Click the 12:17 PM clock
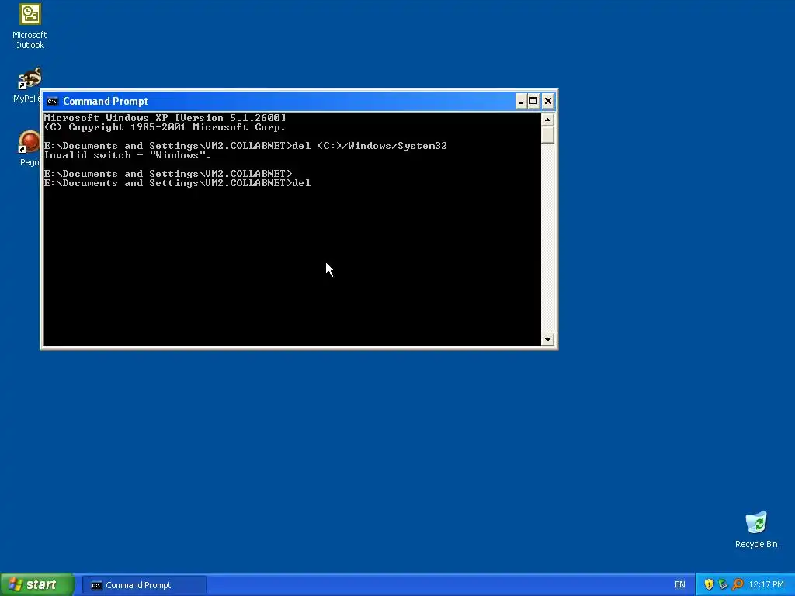The image size is (795, 596). coord(766,585)
